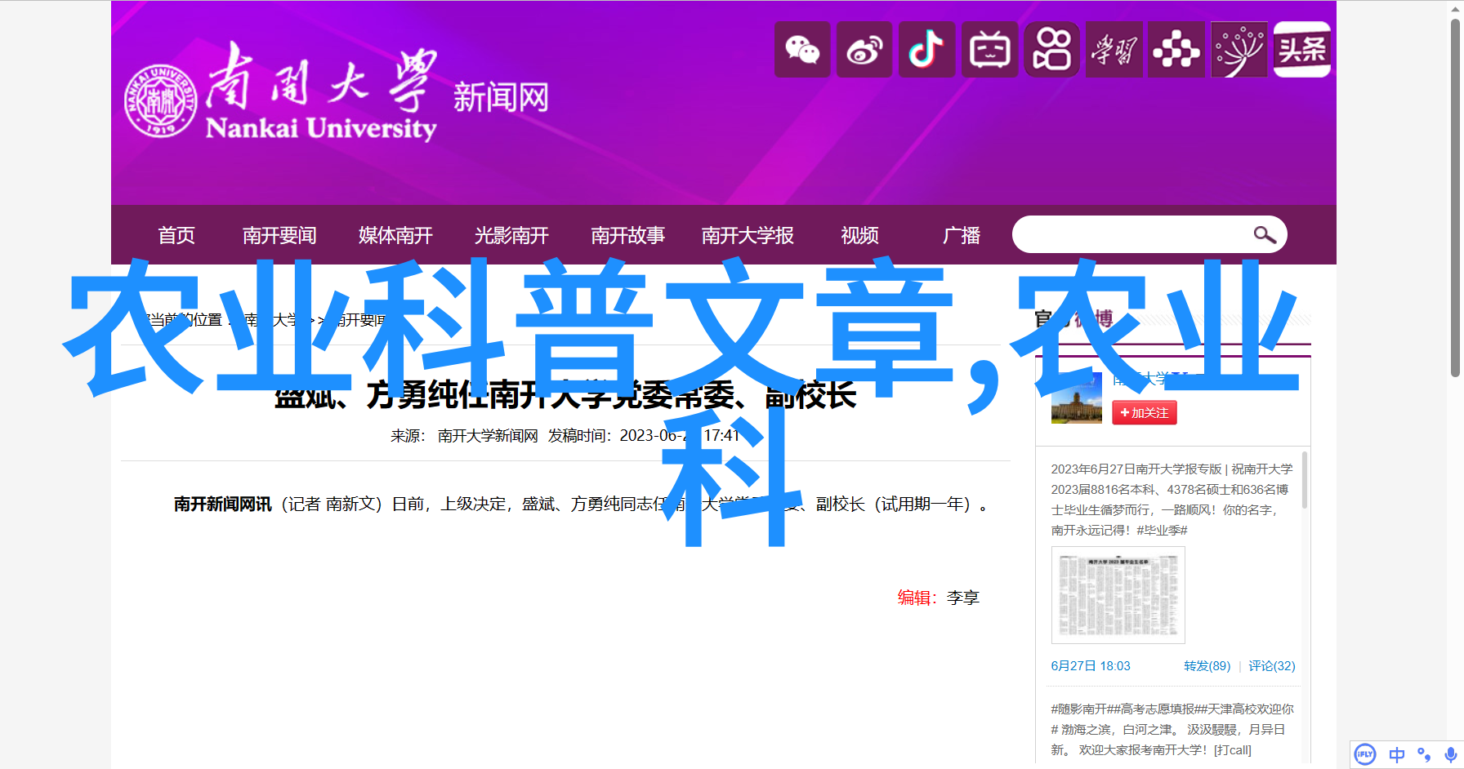This screenshot has height=769, width=1464.
Task: Click the 新闻网 header title
Action: tap(501, 98)
